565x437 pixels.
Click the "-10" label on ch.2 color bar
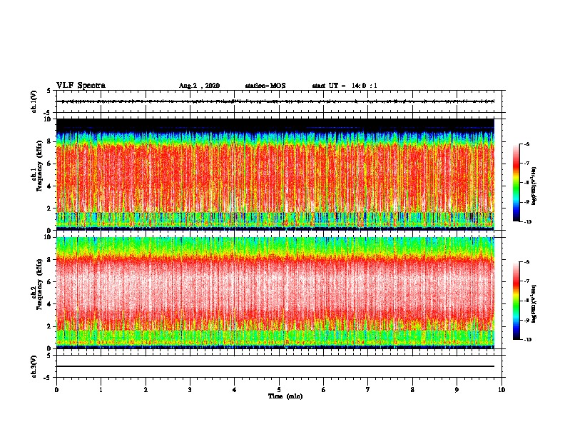point(527,340)
